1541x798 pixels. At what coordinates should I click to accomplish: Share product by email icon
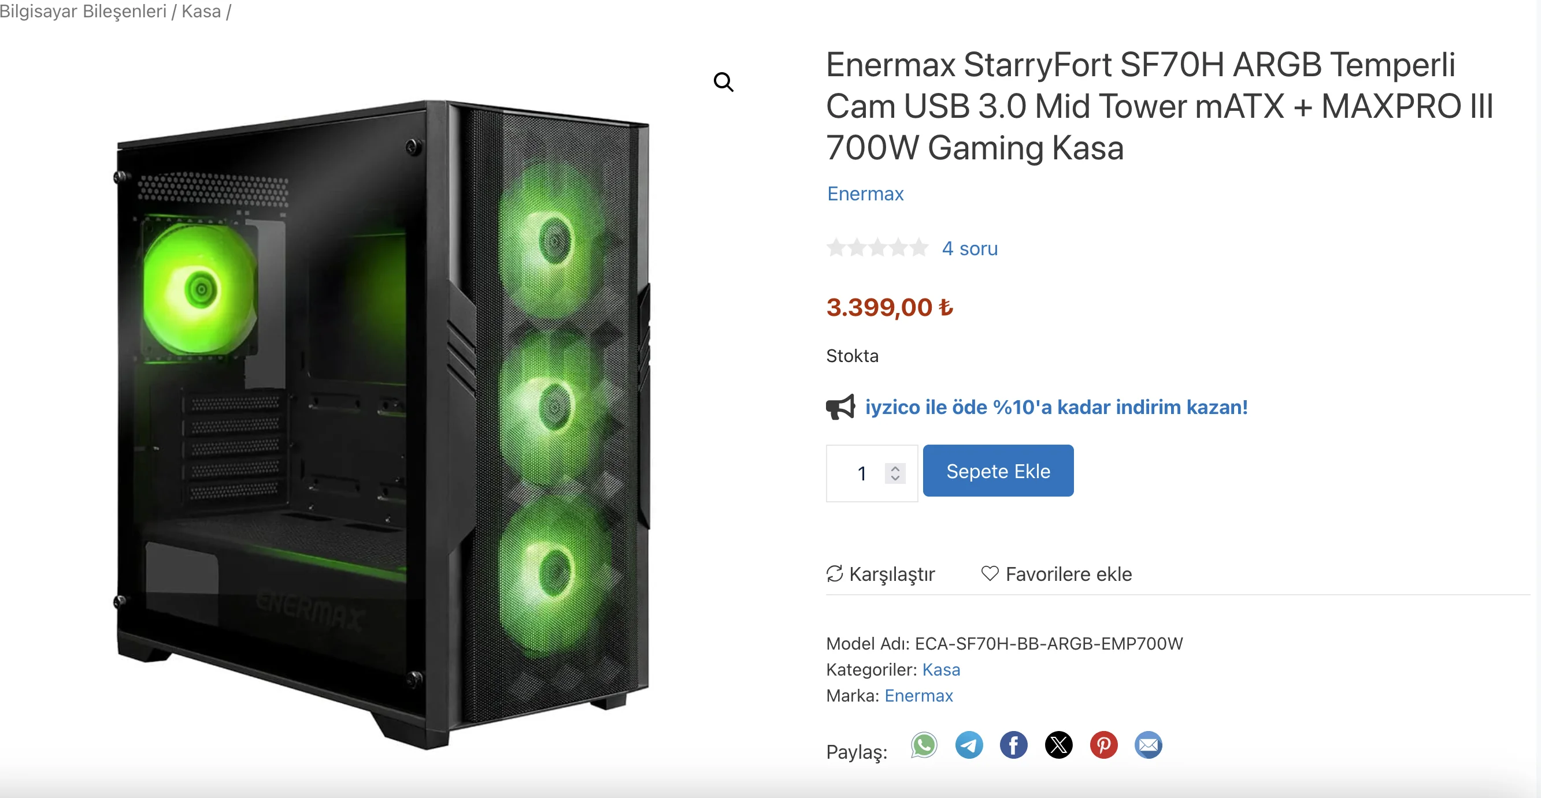[x=1148, y=745]
